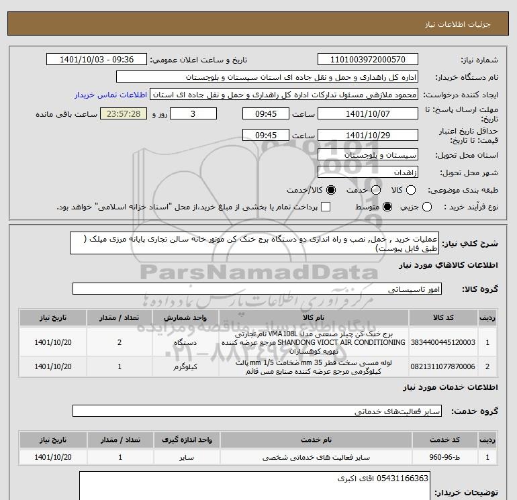Click the cooling tower item name VMA108L
Screen dimensions: 517x500
(x=314, y=342)
